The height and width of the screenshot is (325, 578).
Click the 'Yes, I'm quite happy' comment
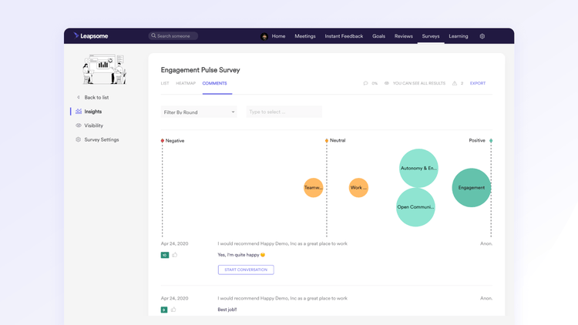point(241,255)
